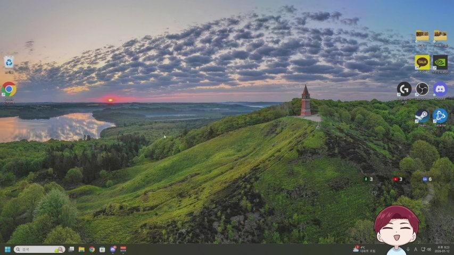Launch the NVIDIA App shortcut
454x255 pixels.
click(x=440, y=63)
